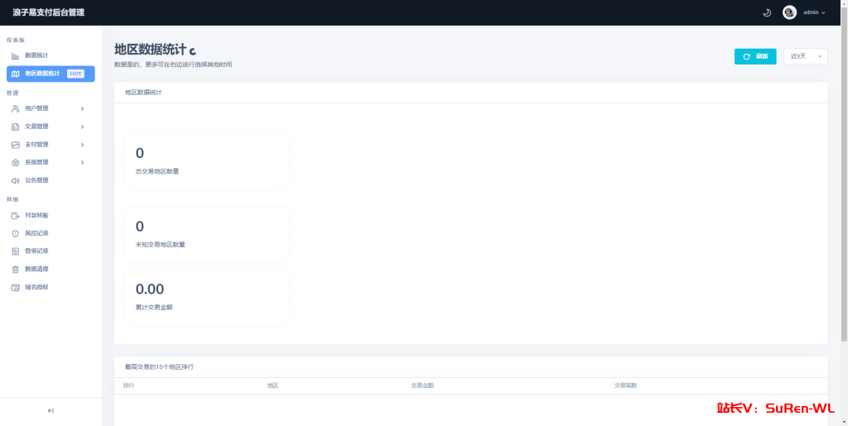Click the 域名授权 icon
Screen dimensions: 848x426
click(15, 287)
